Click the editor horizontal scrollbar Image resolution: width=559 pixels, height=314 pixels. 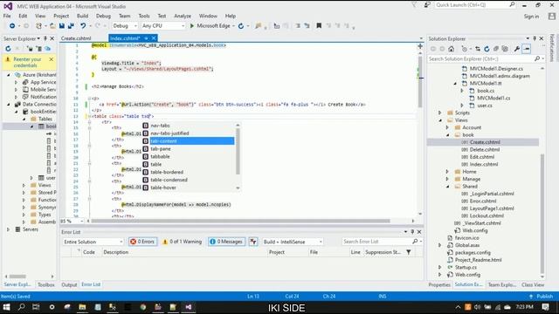(241, 221)
